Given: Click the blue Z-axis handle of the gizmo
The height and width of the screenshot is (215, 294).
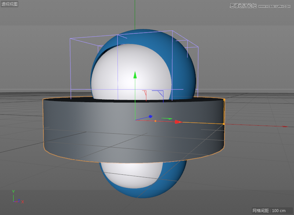Looking at the screenshot, I should click(x=150, y=116).
